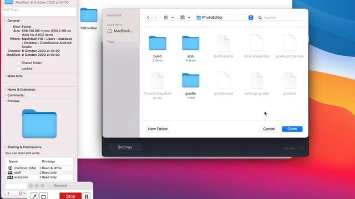Image resolution: width=355 pixels, height=199 pixels.
Task: Add a user with the plus button
Action: (x=8, y=193)
